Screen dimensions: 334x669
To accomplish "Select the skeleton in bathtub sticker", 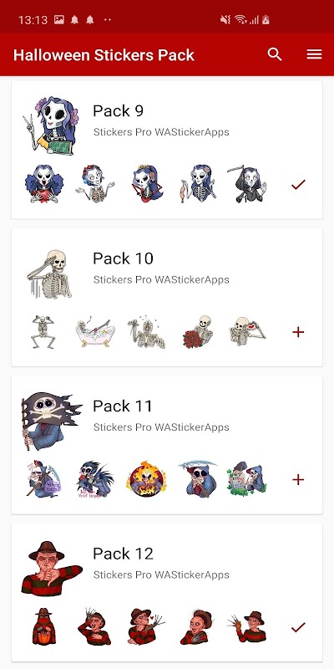I will (95, 332).
